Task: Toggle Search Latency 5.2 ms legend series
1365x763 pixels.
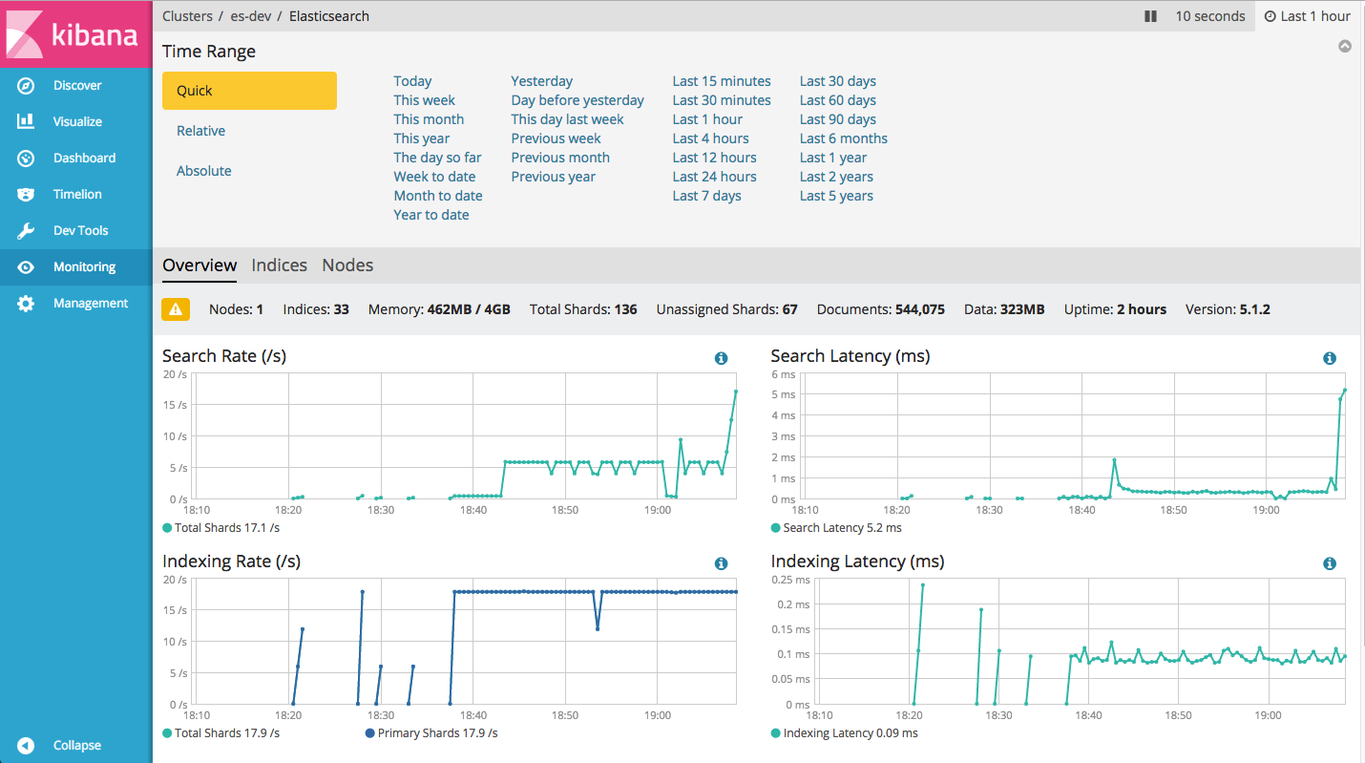Action: pos(836,527)
